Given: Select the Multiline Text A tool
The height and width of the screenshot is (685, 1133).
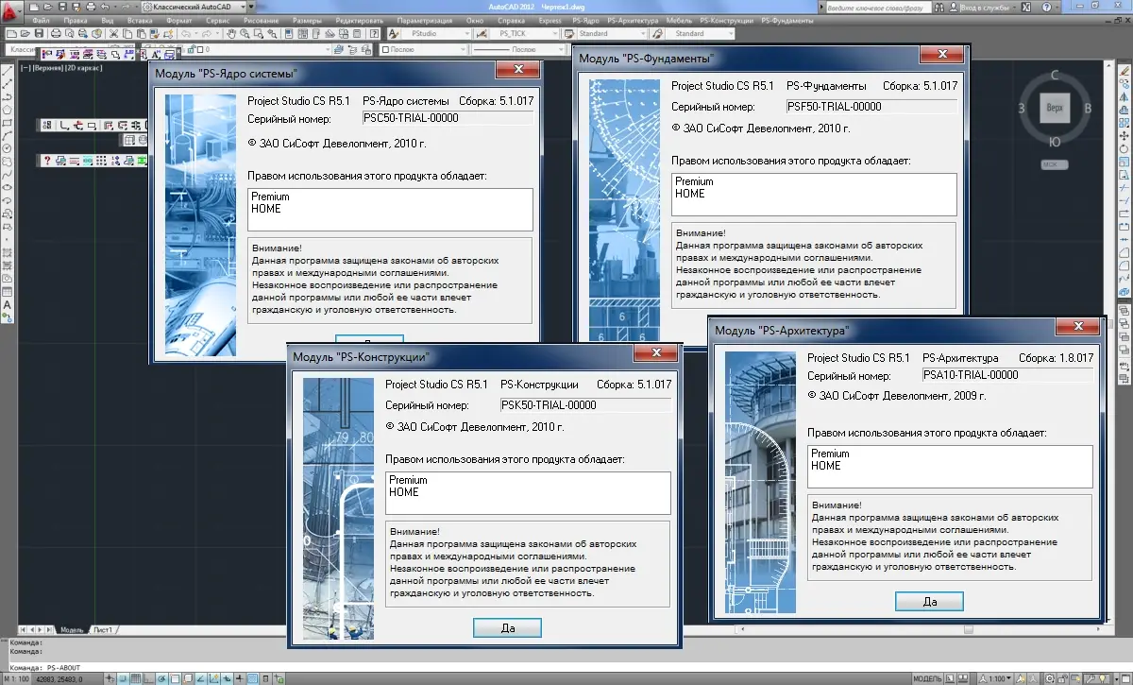Looking at the screenshot, I should (x=7, y=305).
